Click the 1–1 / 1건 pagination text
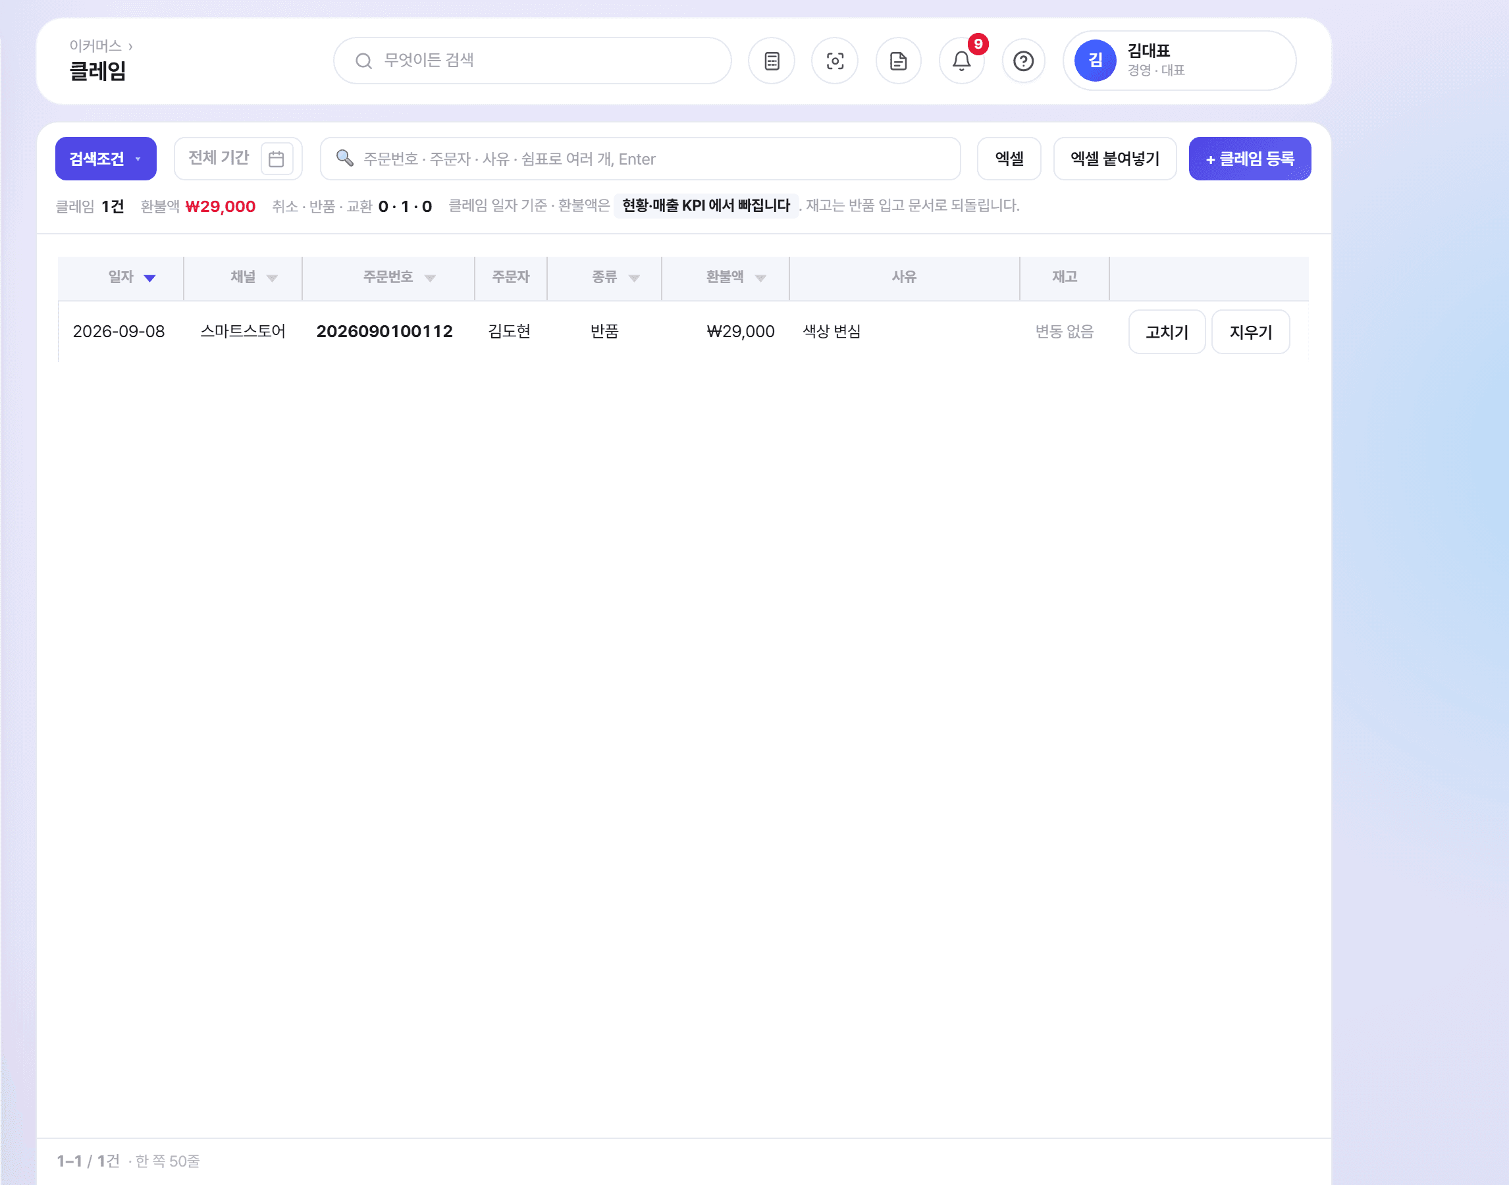Screen dimensions: 1509x1185 [x=88, y=1161]
